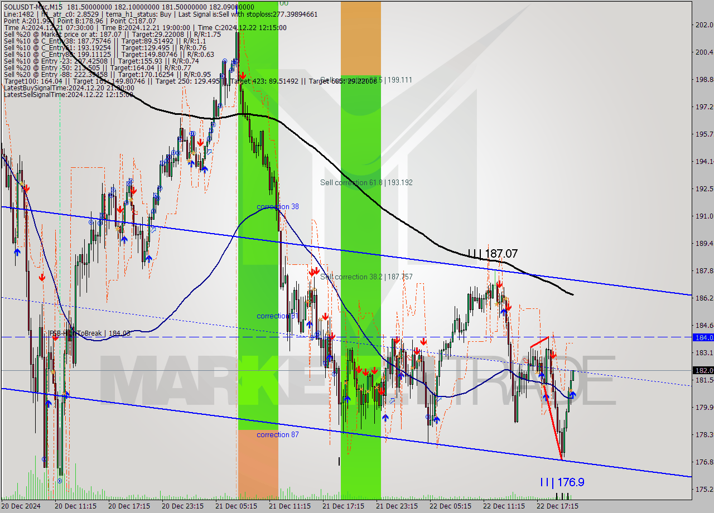Viewport: 714px width, 513px height.
Task: Click 189.4 on the price axis
Action: pos(704,243)
